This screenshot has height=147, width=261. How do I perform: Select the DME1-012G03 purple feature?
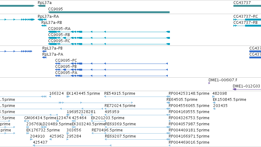[247, 89]
